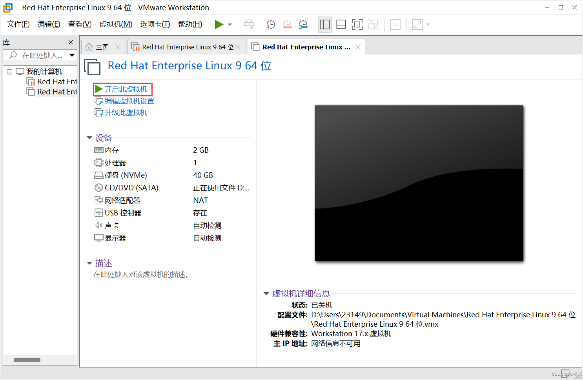Click 升级此虚拟机 link
The image size is (583, 380).
[125, 112]
